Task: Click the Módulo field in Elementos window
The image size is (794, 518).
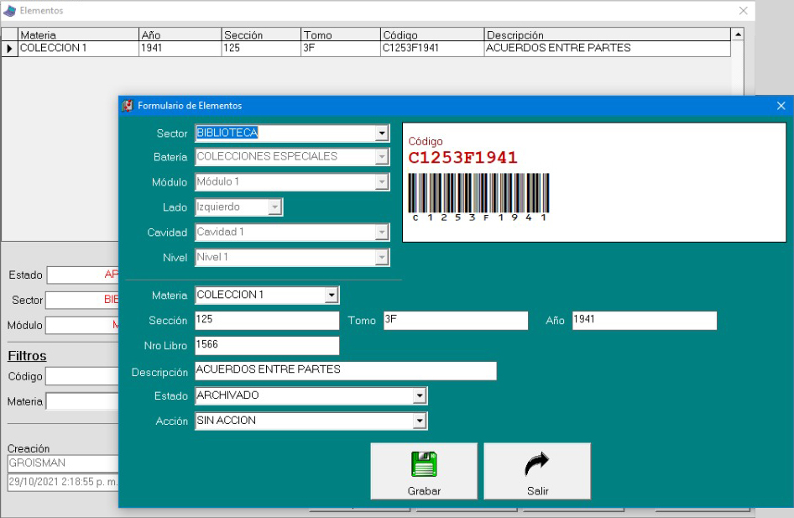Action: 82,325
